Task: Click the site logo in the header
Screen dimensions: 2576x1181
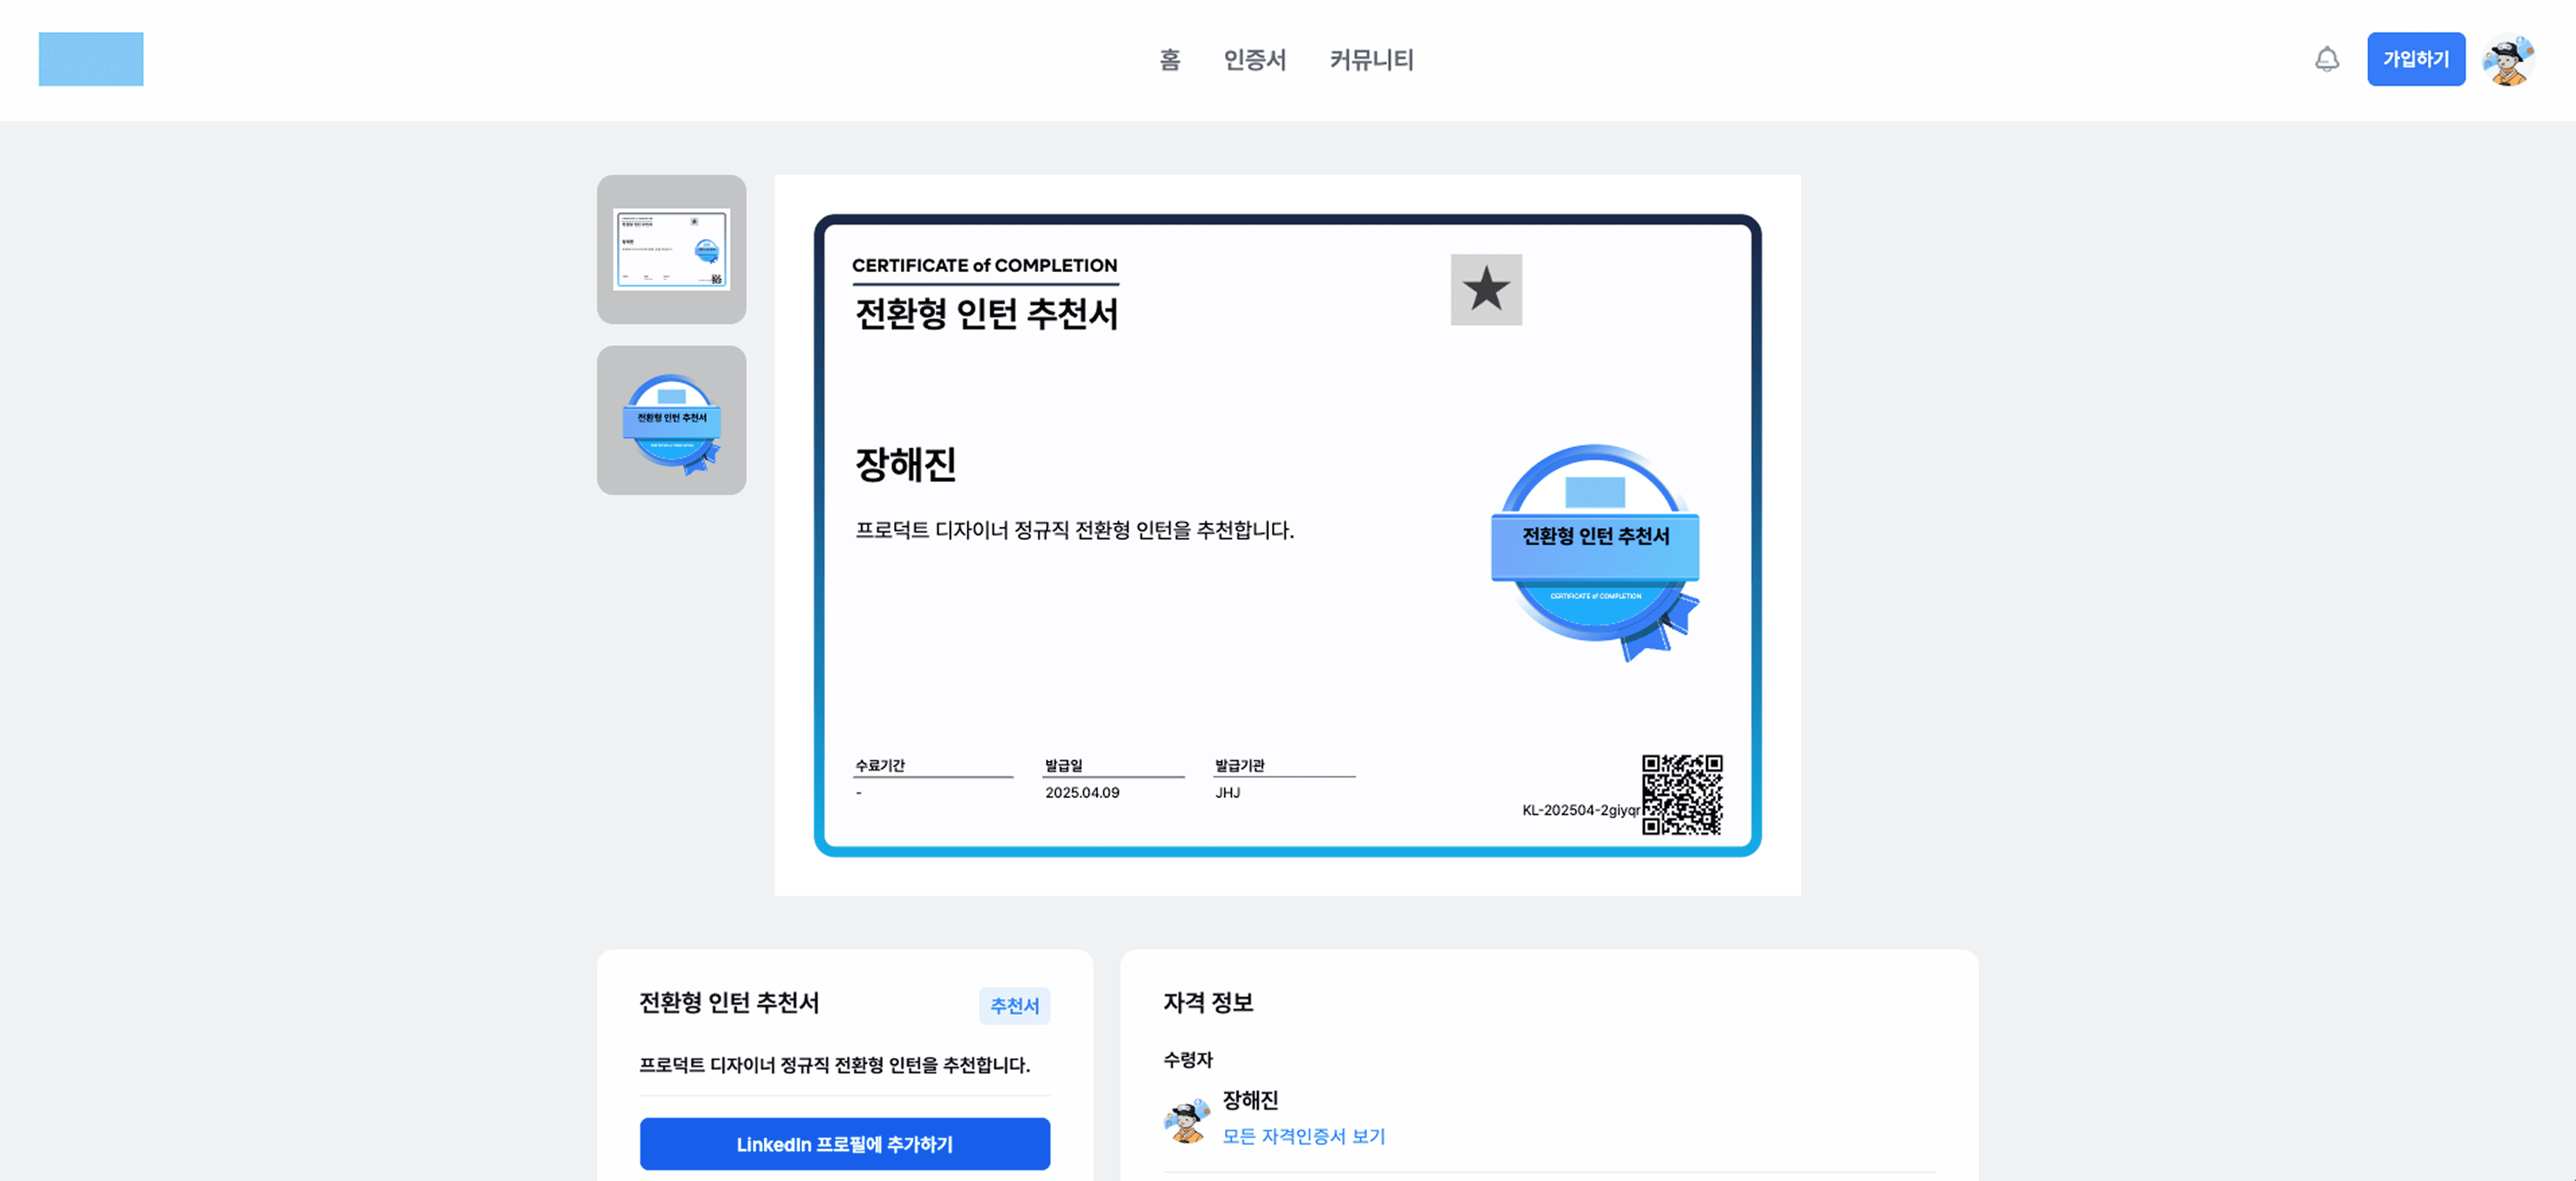Action: point(91,59)
